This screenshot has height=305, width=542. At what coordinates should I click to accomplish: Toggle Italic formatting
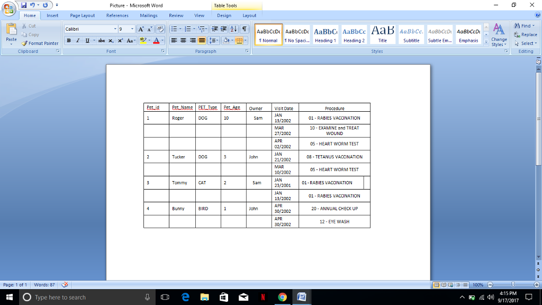pyautogui.click(x=77, y=41)
